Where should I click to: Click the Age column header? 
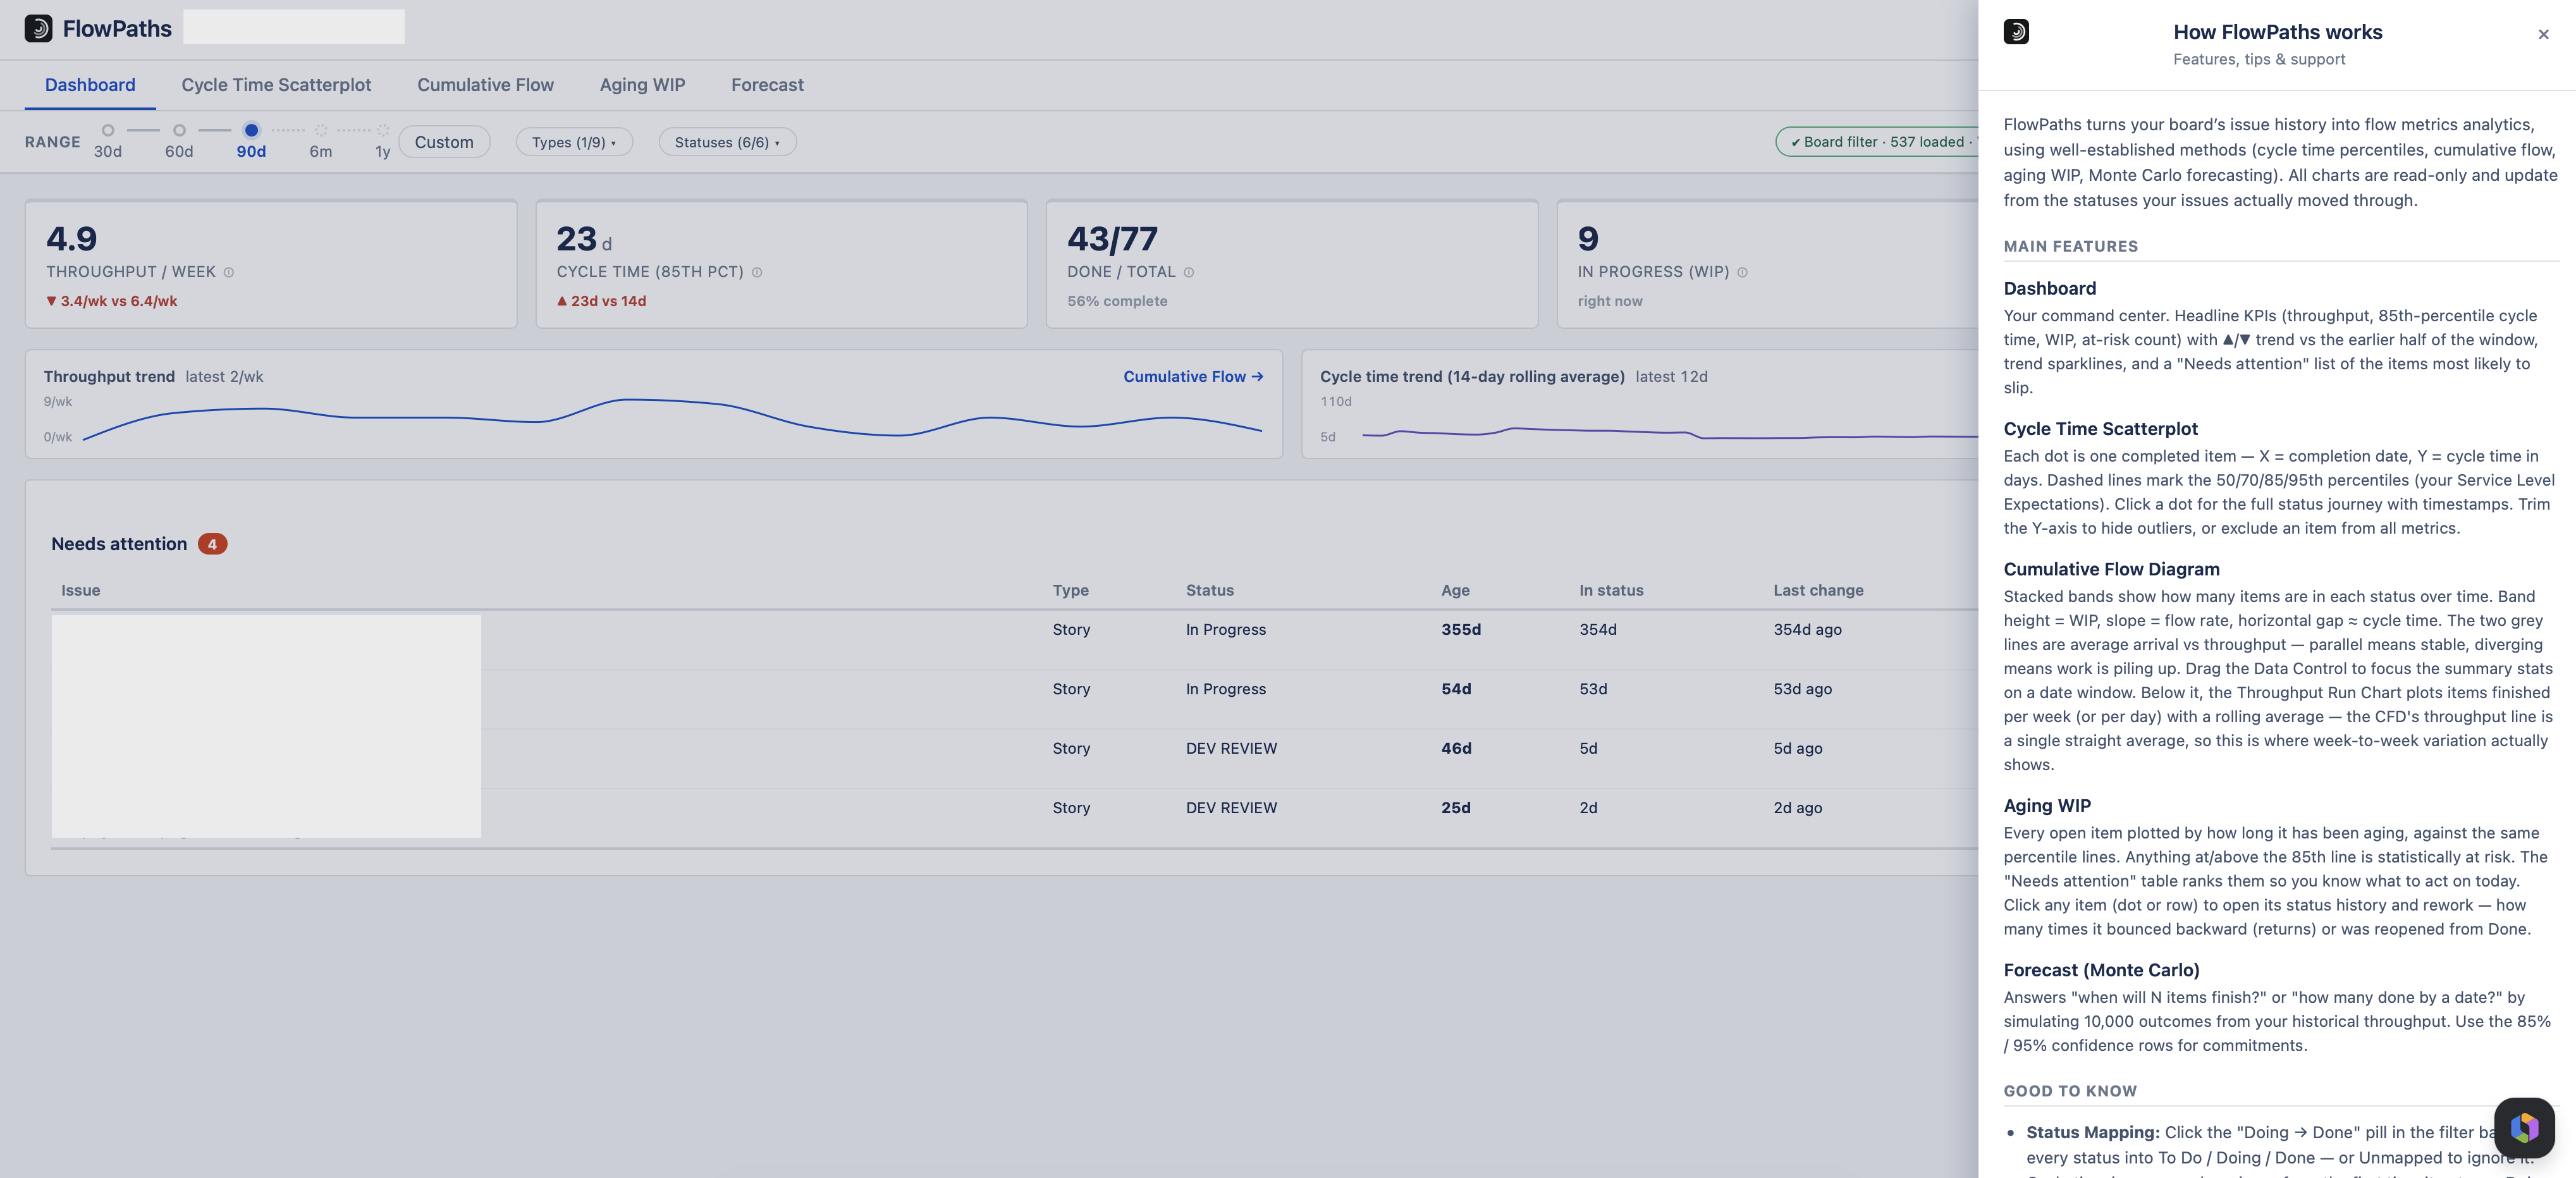pyautogui.click(x=1455, y=590)
